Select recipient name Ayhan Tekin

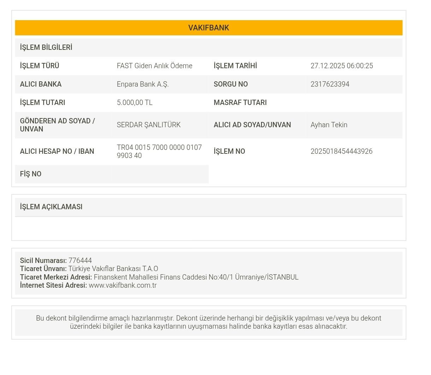pos(329,125)
